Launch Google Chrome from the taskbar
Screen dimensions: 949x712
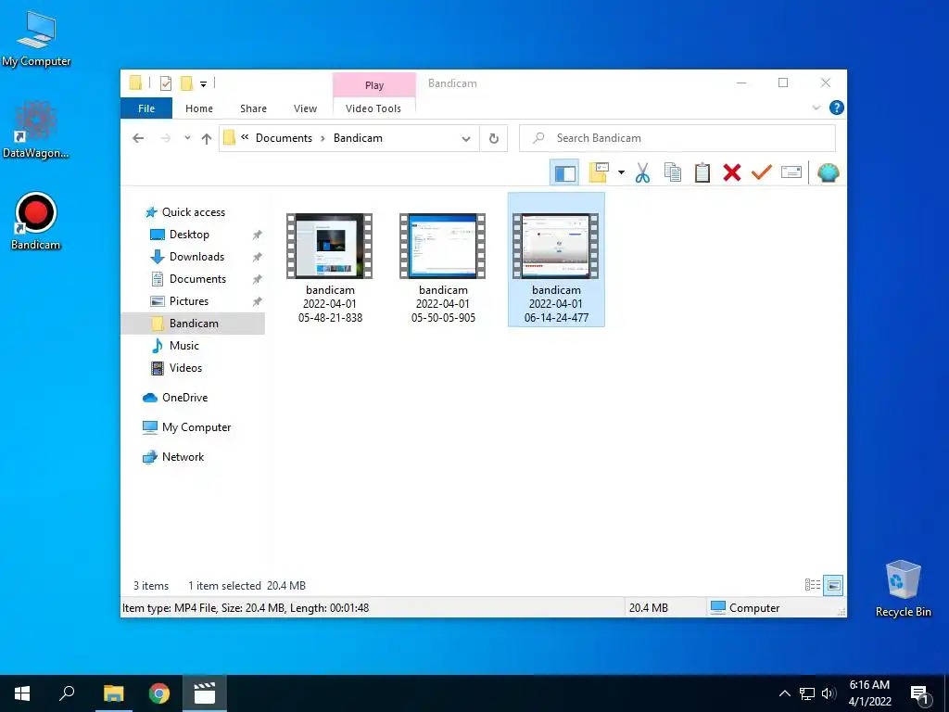point(159,693)
